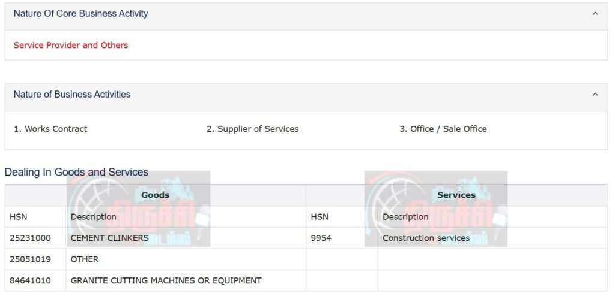Screen dimensions: 615x296
Task: Click the Goods column header
Action: 155,195
